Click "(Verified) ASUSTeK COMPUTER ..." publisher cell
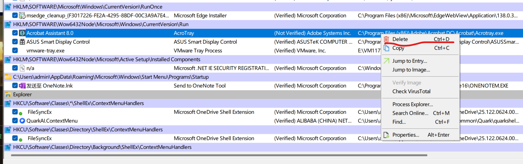The height and width of the screenshot is (164, 523). click(x=313, y=42)
